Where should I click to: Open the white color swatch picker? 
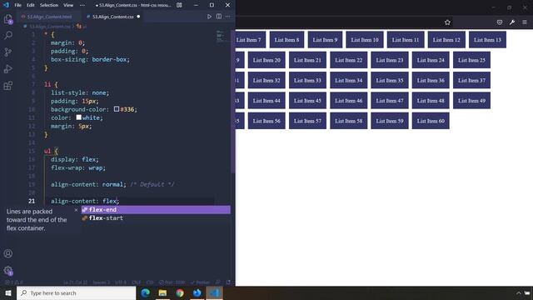[x=79, y=117]
